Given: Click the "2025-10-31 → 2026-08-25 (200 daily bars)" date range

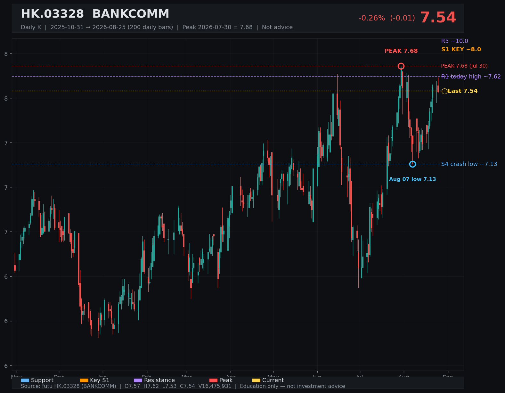Looking at the screenshot, I should pos(112,27).
